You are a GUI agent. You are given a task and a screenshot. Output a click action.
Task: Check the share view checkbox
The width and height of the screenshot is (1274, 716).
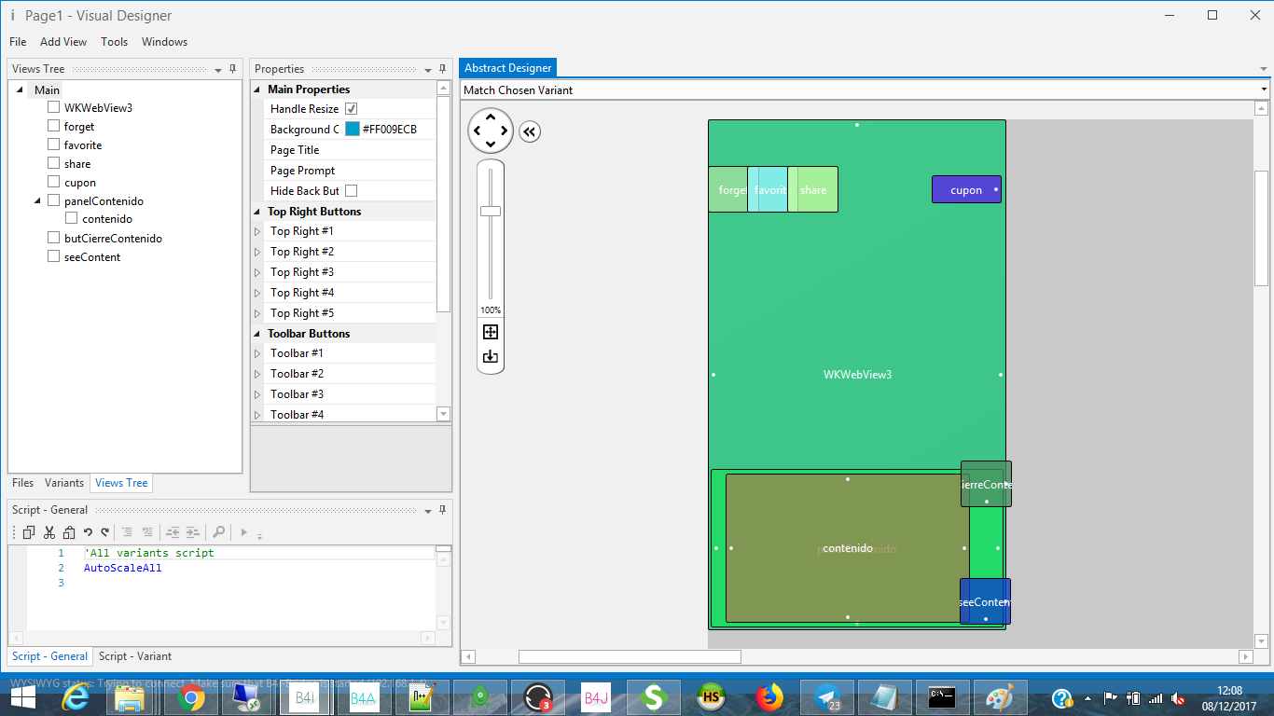pyautogui.click(x=53, y=163)
